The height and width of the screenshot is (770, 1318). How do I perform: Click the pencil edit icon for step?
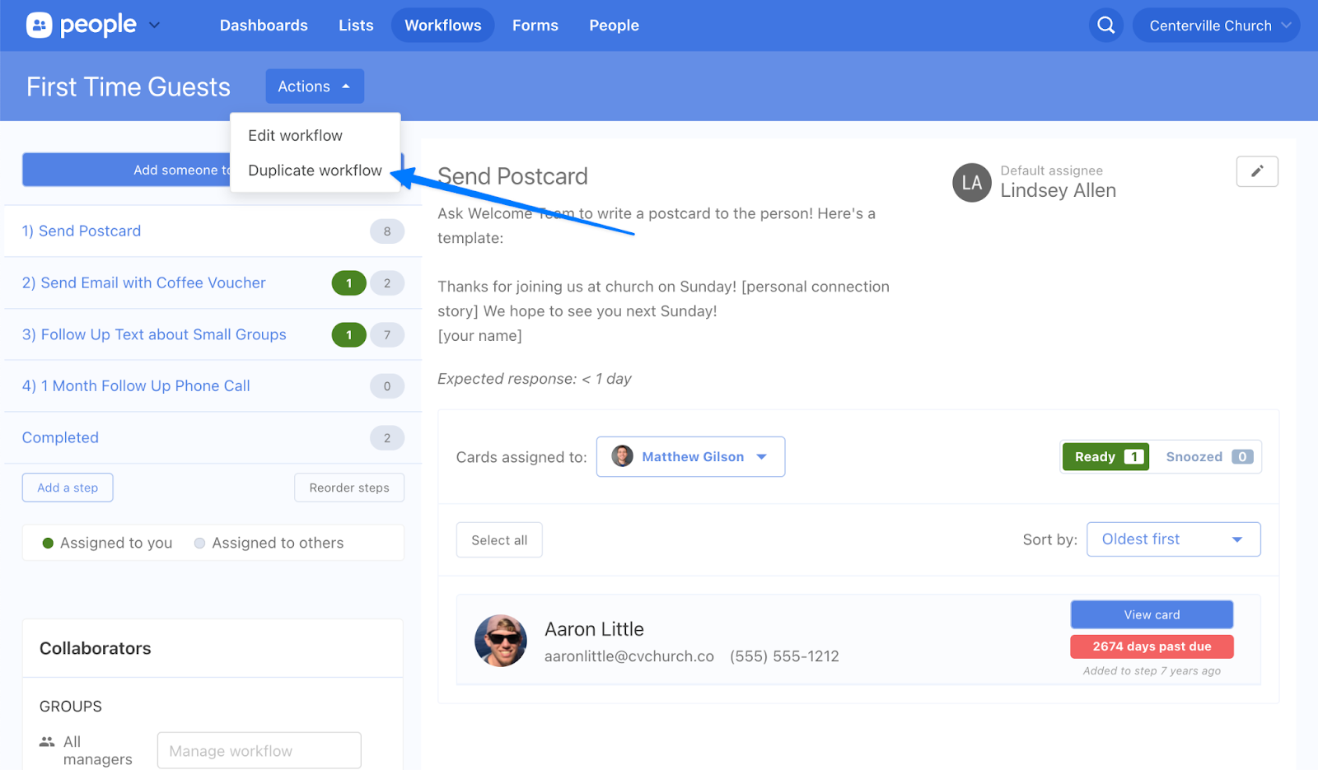click(1256, 171)
